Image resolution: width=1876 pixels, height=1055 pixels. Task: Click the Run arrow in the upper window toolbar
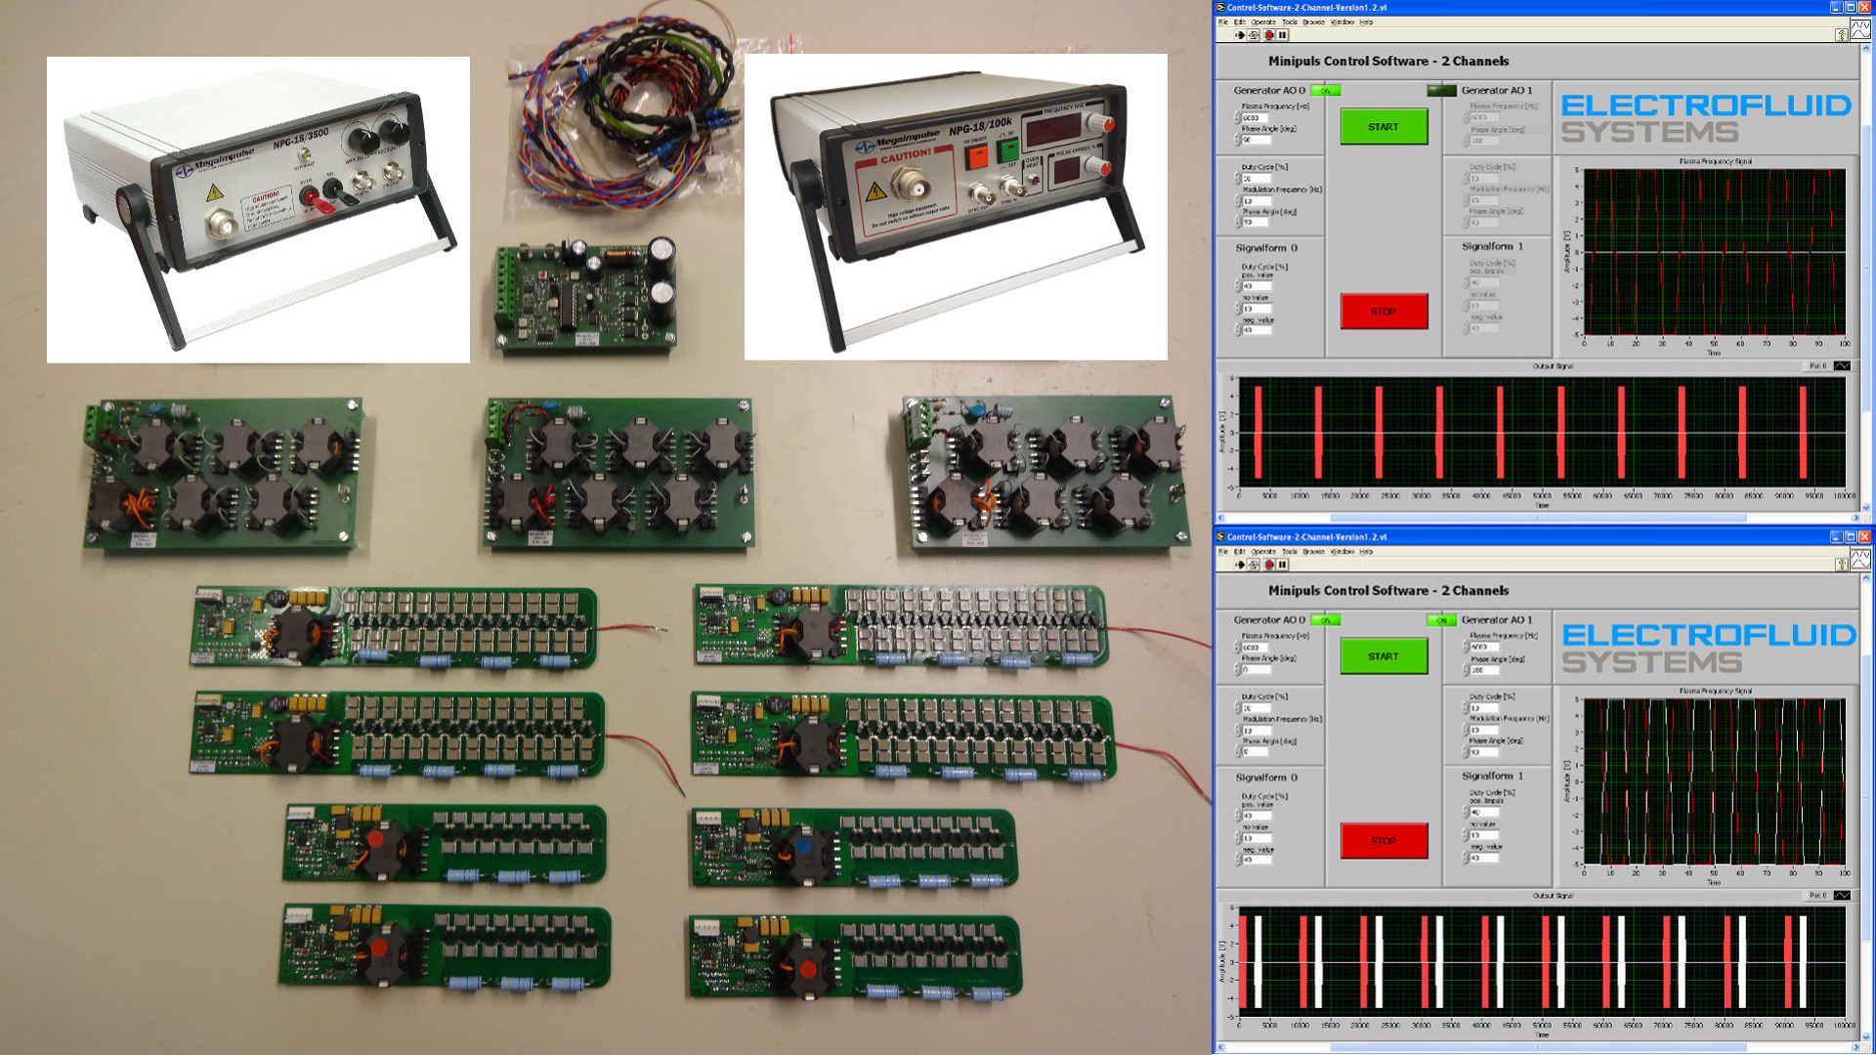click(1239, 35)
